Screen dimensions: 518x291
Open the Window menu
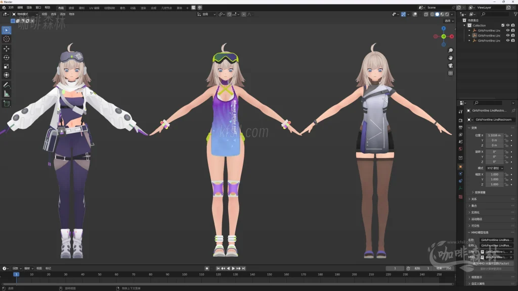[x=38, y=8]
